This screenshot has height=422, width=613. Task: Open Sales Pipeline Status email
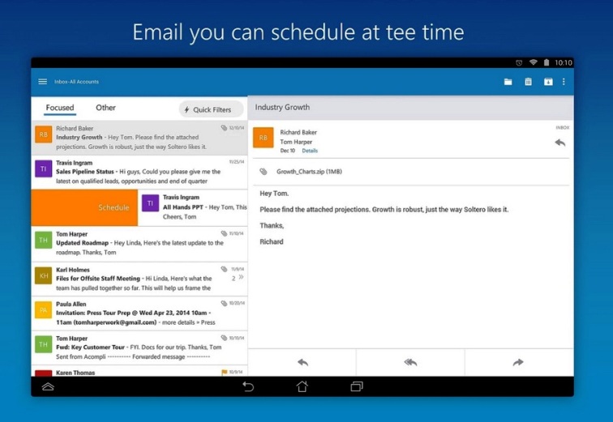(139, 172)
